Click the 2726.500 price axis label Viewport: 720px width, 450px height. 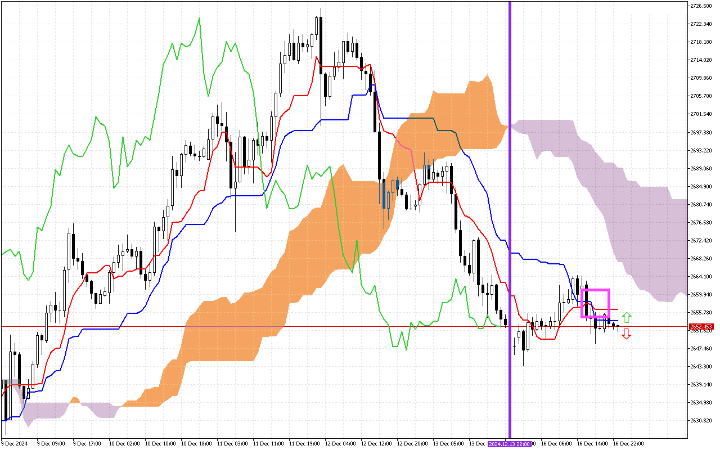[701, 6]
